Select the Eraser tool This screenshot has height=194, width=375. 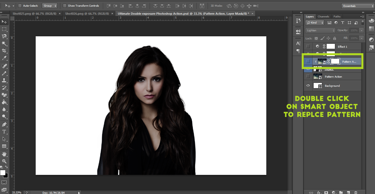tap(4, 95)
